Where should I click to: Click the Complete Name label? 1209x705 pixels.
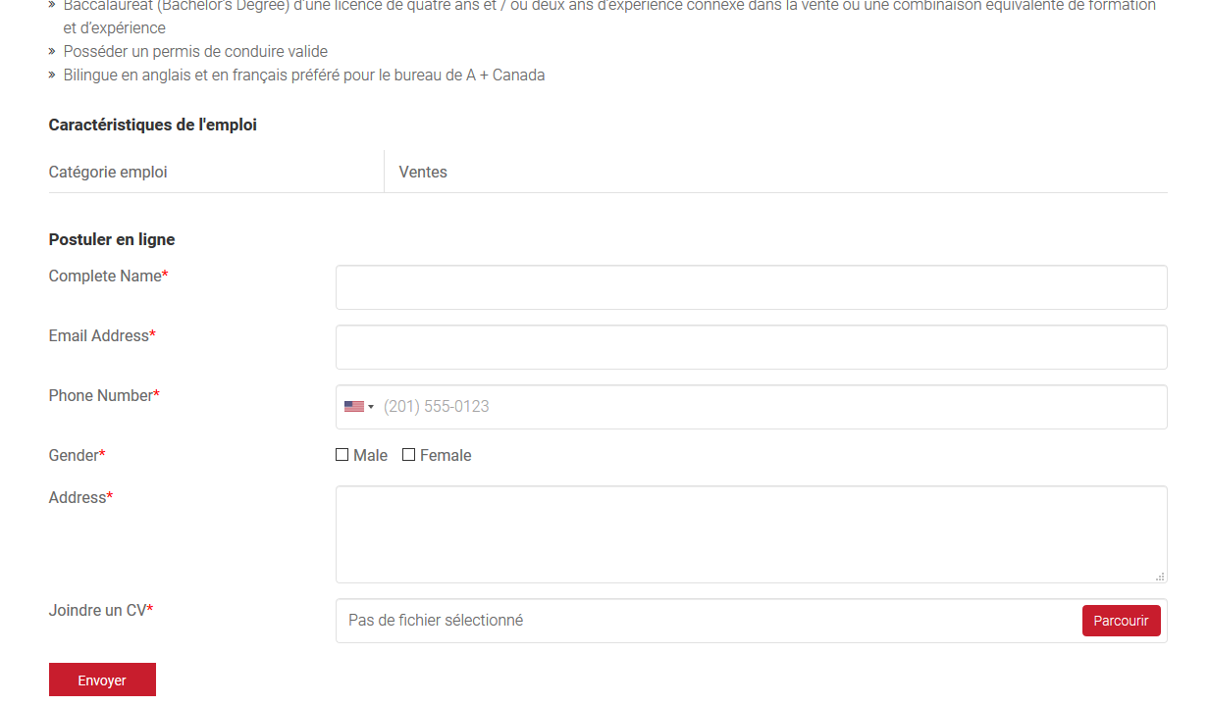click(x=105, y=277)
